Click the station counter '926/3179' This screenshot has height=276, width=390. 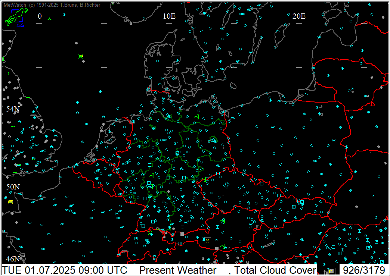click(x=363, y=270)
